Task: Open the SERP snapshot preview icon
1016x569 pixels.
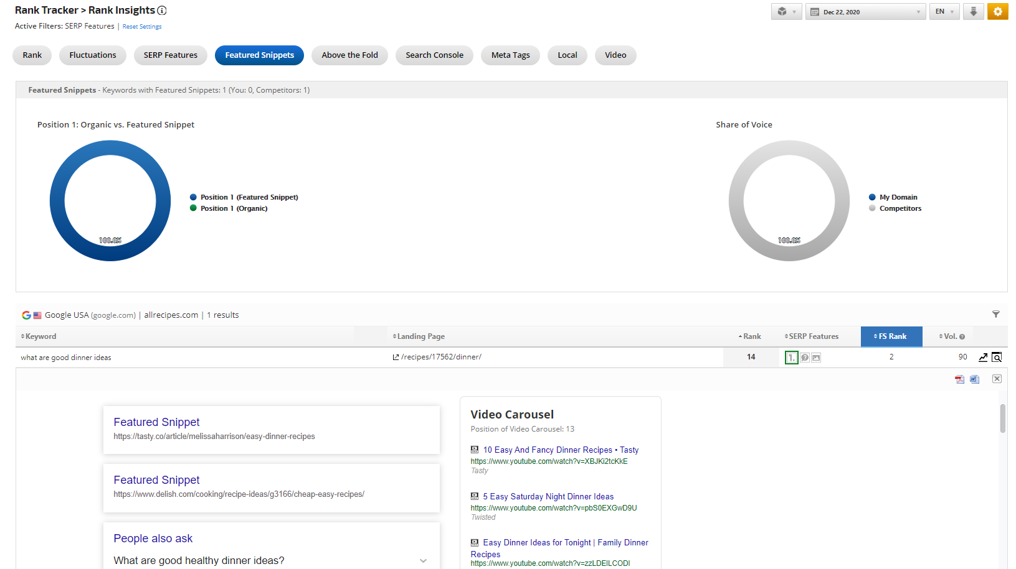Action: (x=997, y=357)
